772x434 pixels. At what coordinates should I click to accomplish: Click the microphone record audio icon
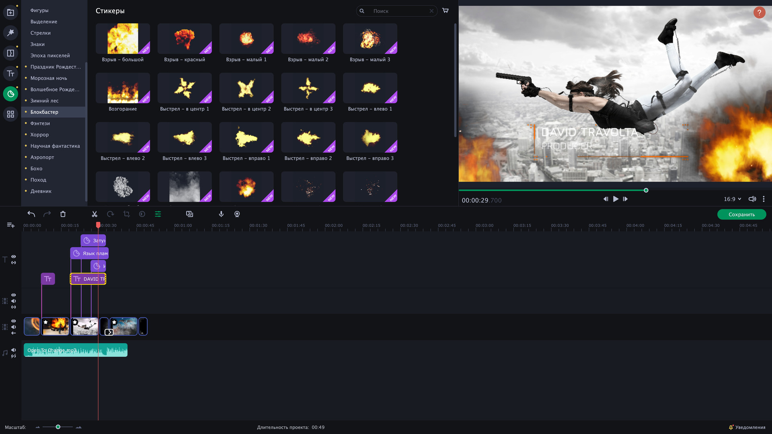221,214
